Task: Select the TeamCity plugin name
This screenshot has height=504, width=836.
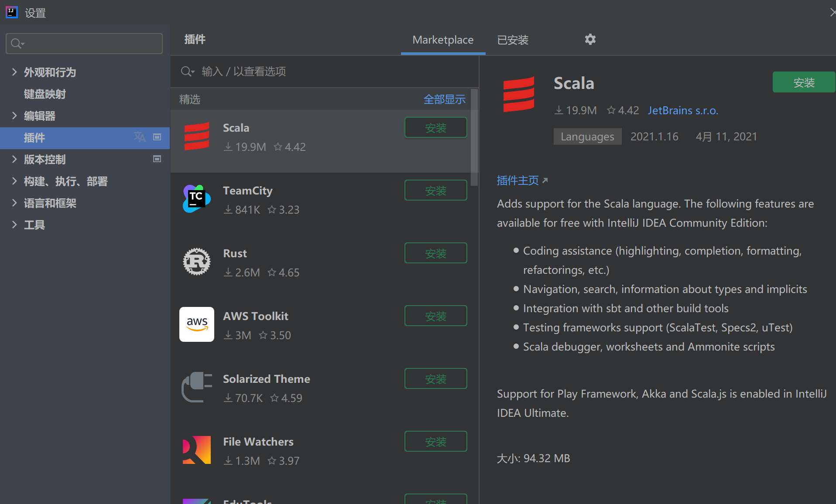Action: (247, 191)
